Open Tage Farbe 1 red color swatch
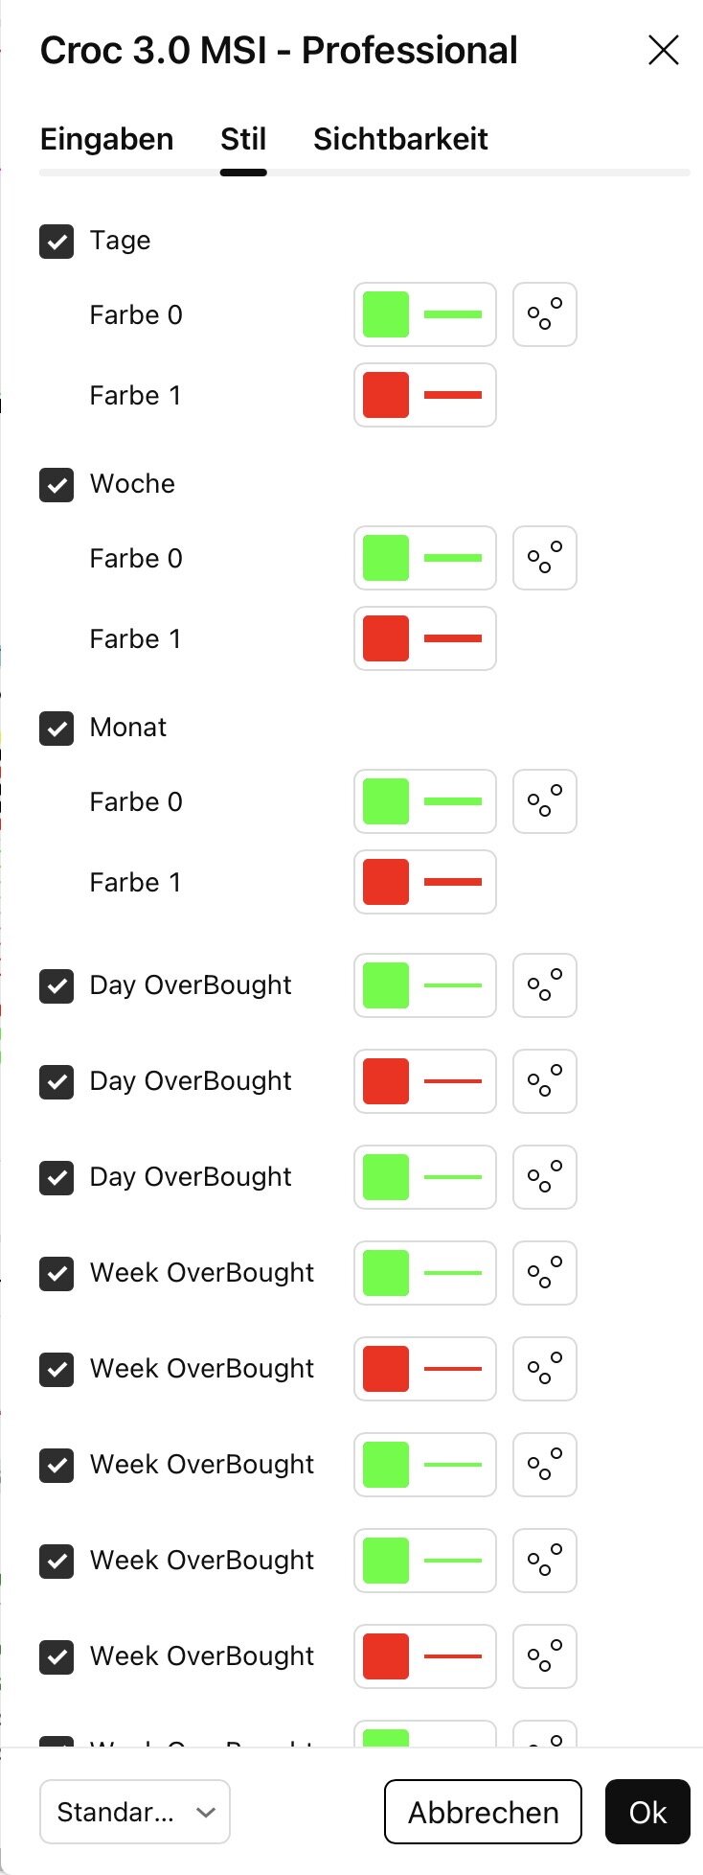Viewport: 703px width, 1875px height. 386,395
